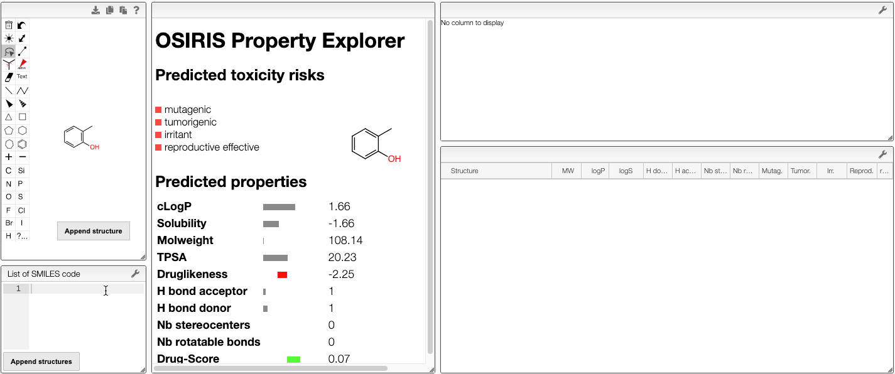This screenshot has height=374, width=895.
Task: Choose the nitrogen N atom tool
Action: [x=9, y=184]
